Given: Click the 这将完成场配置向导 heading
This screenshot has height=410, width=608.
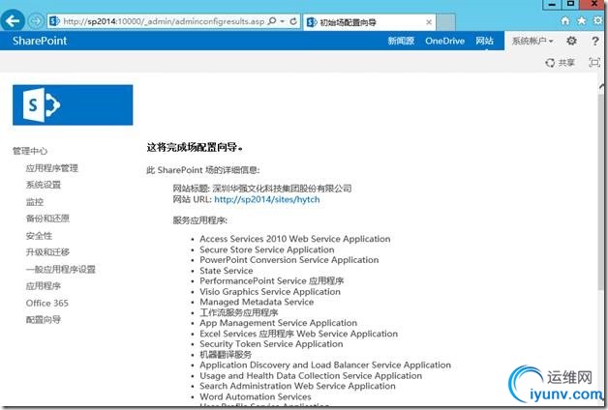Looking at the screenshot, I should click(195, 148).
